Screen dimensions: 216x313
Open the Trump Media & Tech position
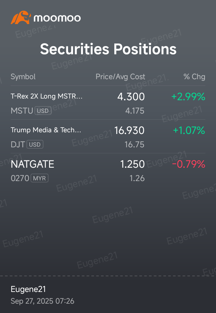[x=108, y=137]
